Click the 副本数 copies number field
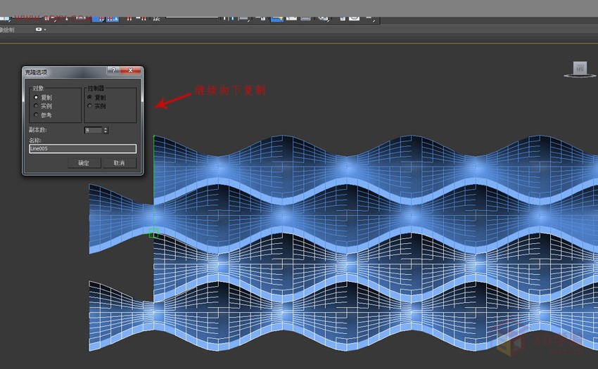This screenshot has height=369, width=598. pos(94,130)
